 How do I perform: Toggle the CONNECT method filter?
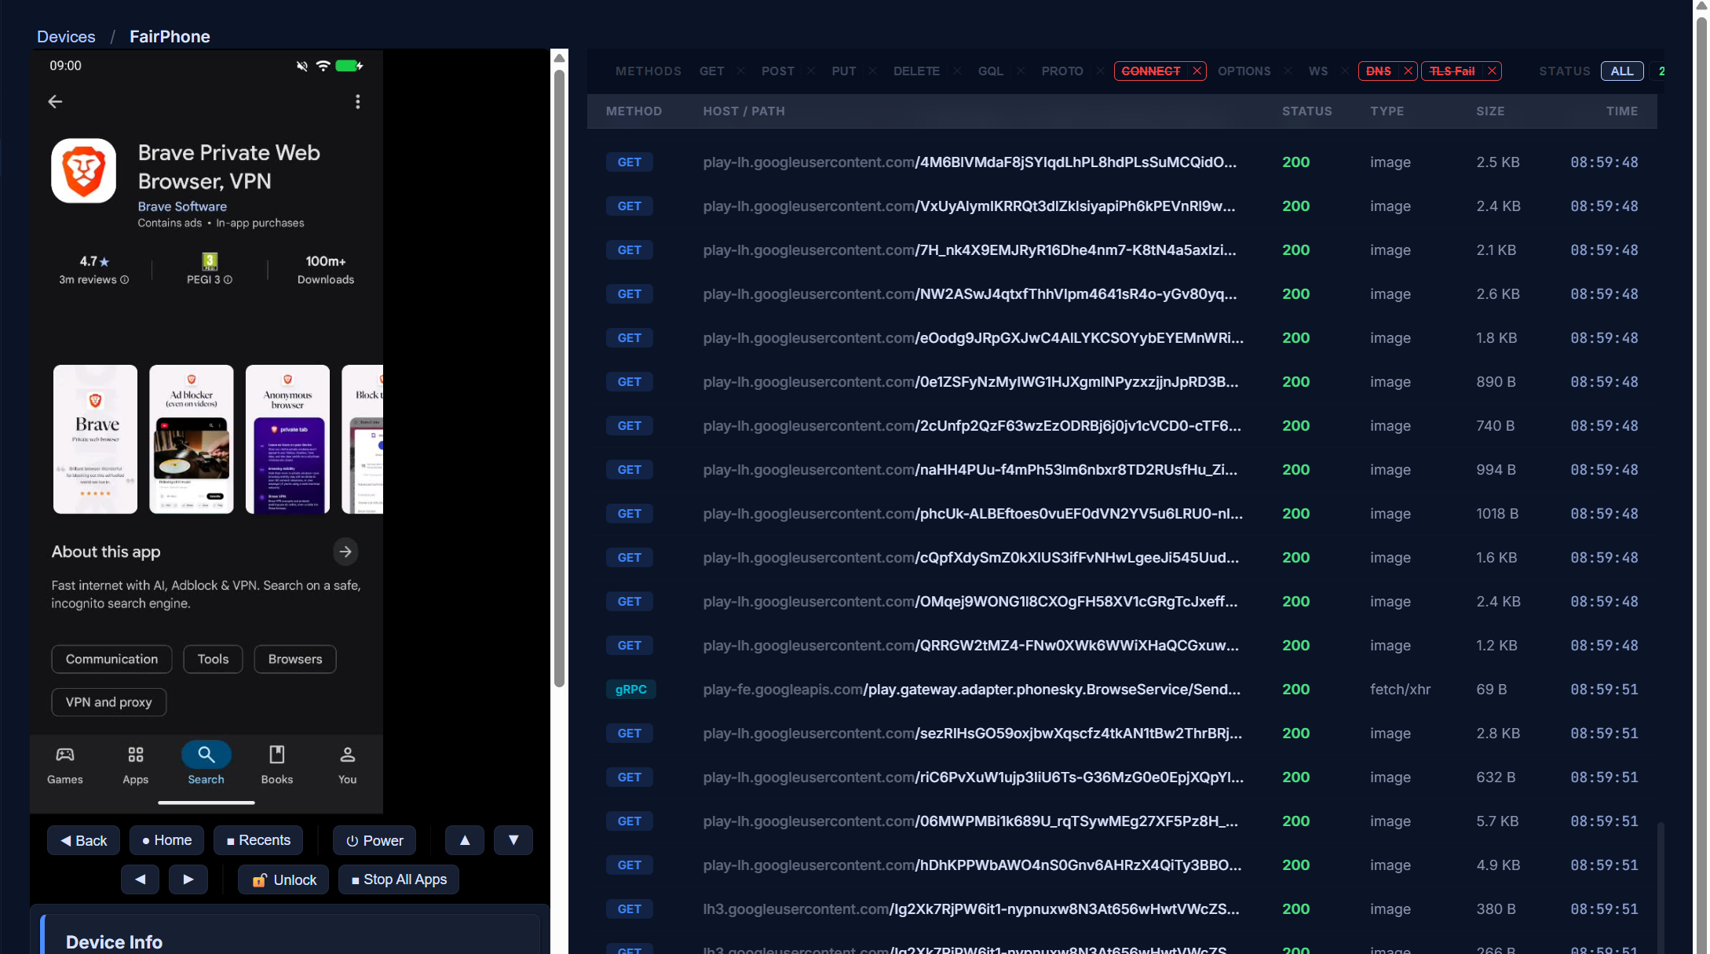click(x=1150, y=71)
